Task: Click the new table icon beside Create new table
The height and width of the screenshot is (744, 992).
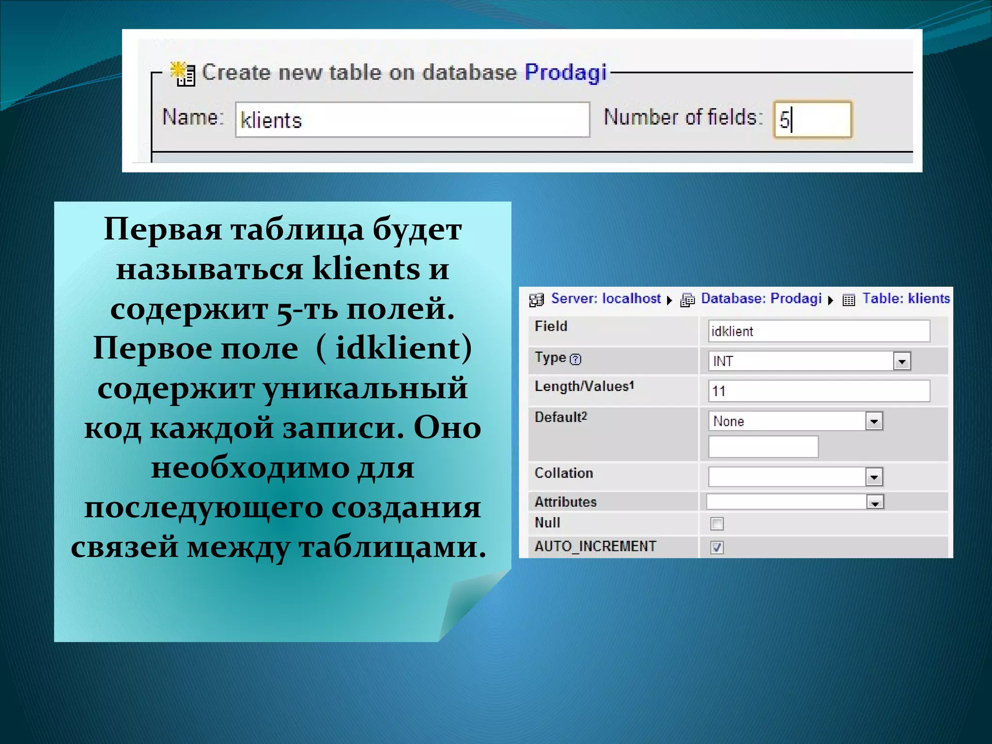Action: pyautogui.click(x=183, y=74)
